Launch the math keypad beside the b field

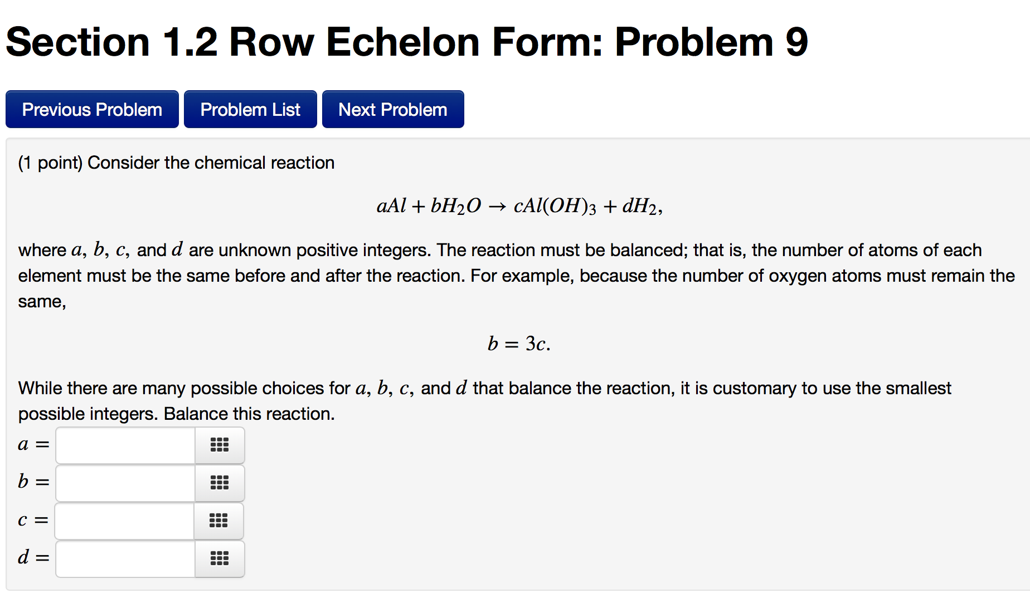click(x=219, y=483)
